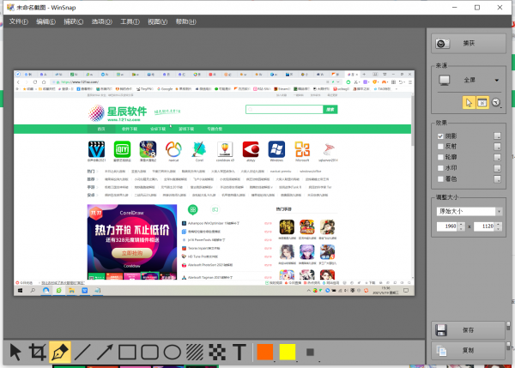Select the Pen drawing tool

[60, 353]
